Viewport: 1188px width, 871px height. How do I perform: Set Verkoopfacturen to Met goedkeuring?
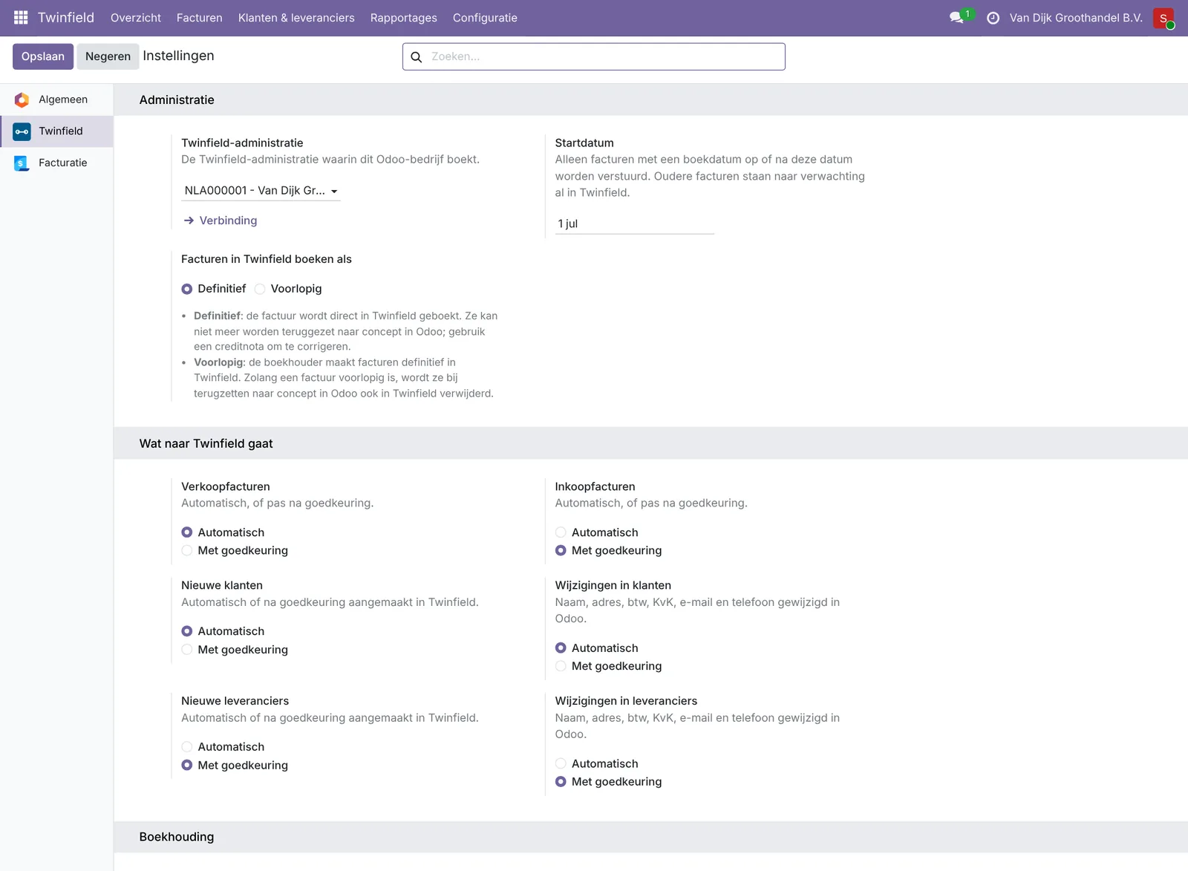pos(187,550)
